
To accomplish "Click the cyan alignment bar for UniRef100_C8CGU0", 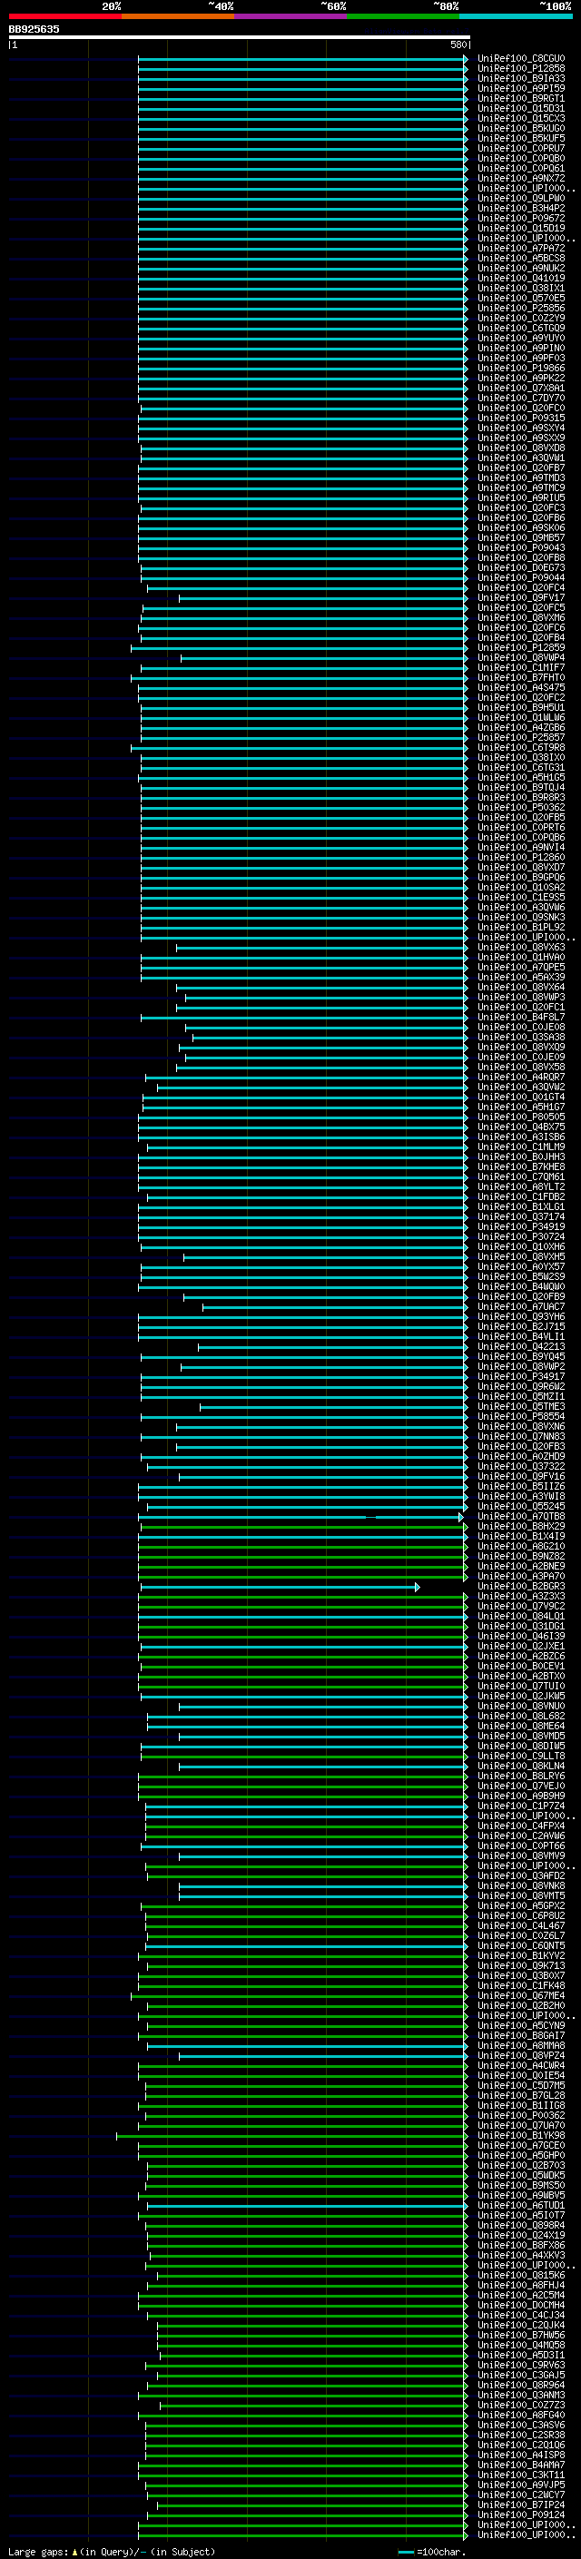I will [x=303, y=59].
